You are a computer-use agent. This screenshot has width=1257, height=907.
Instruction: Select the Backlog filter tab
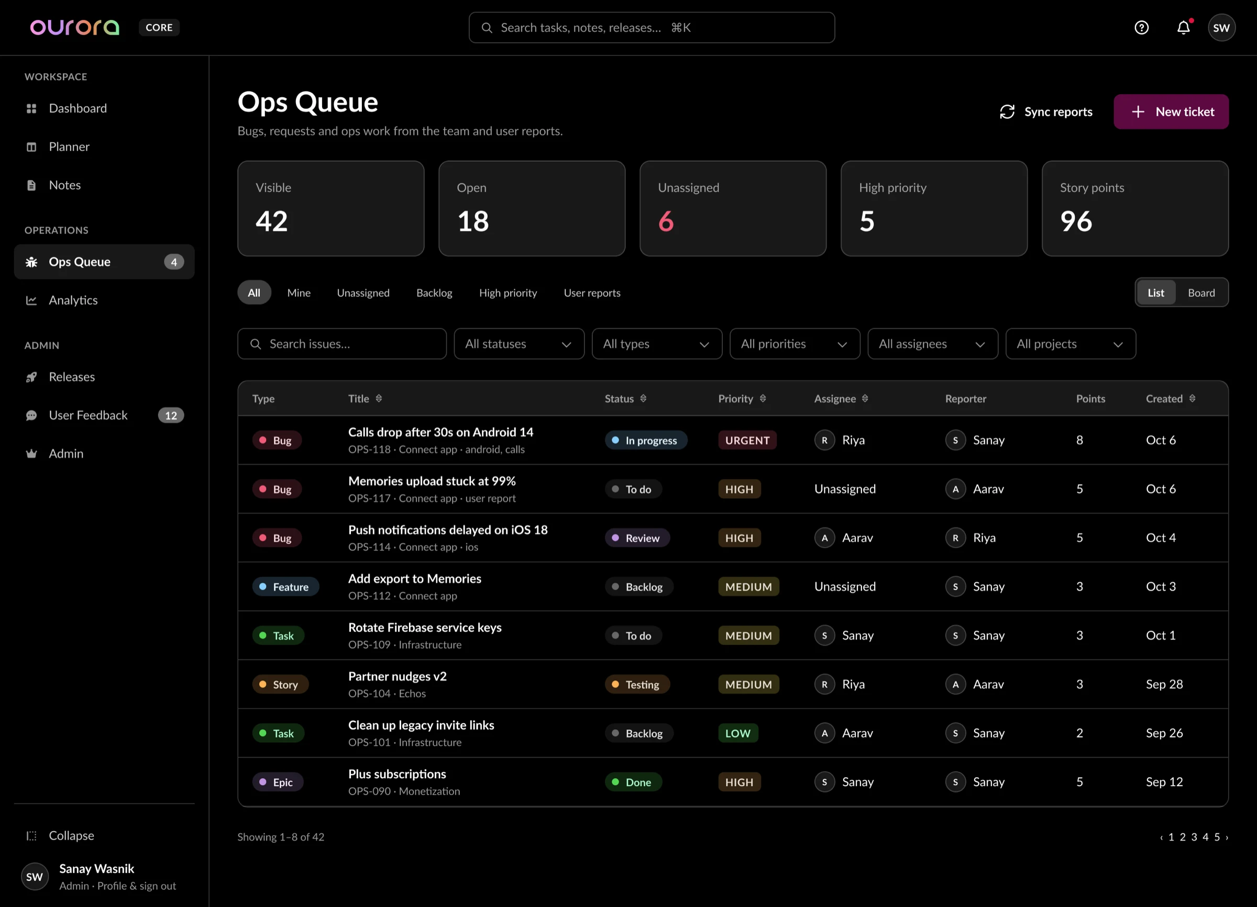click(434, 293)
